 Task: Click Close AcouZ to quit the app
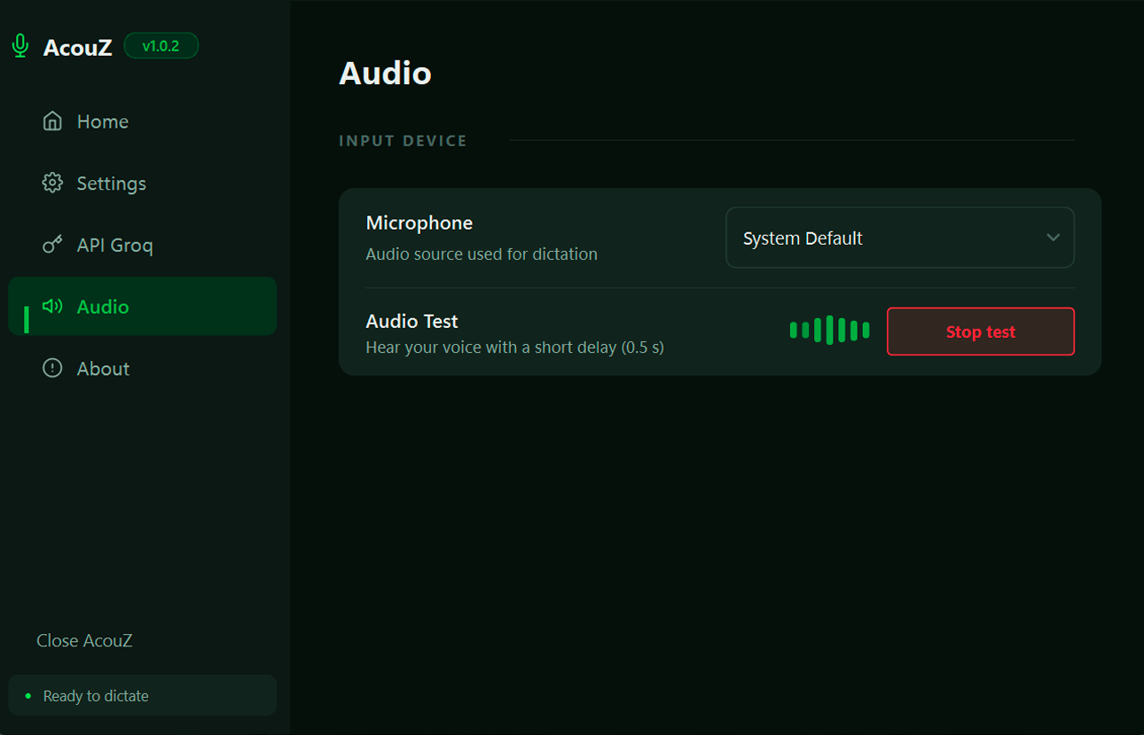click(x=84, y=640)
